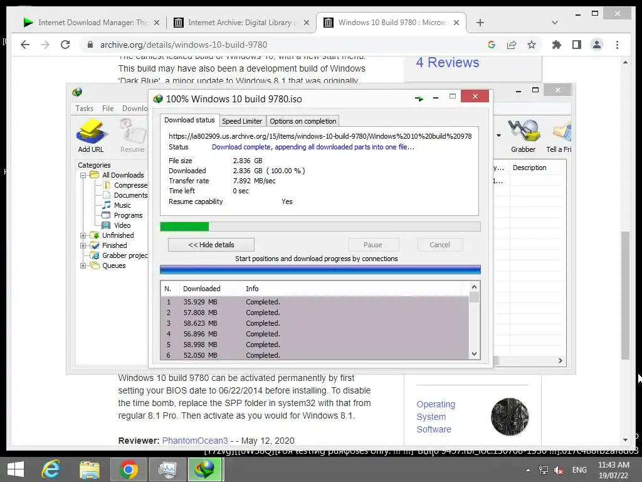Screen dimensions: 642x482
Task: Click Chrome page vertical scrollbar thumb
Action: click(625, 295)
